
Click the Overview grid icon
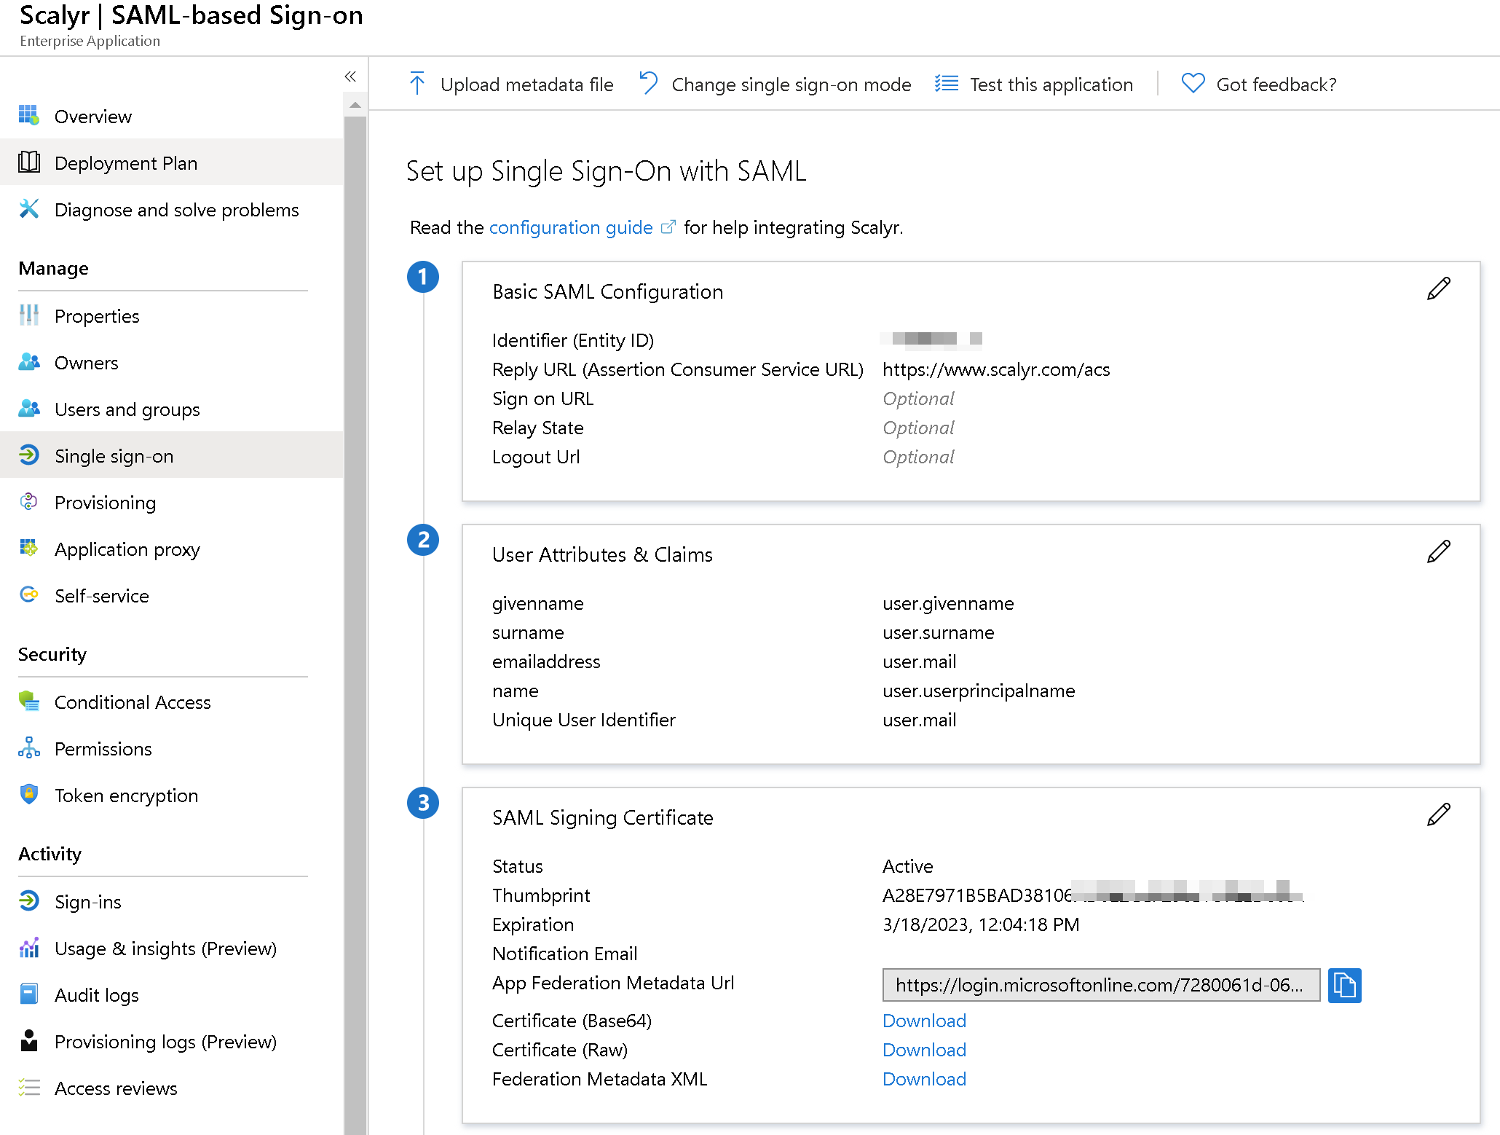[x=29, y=116]
